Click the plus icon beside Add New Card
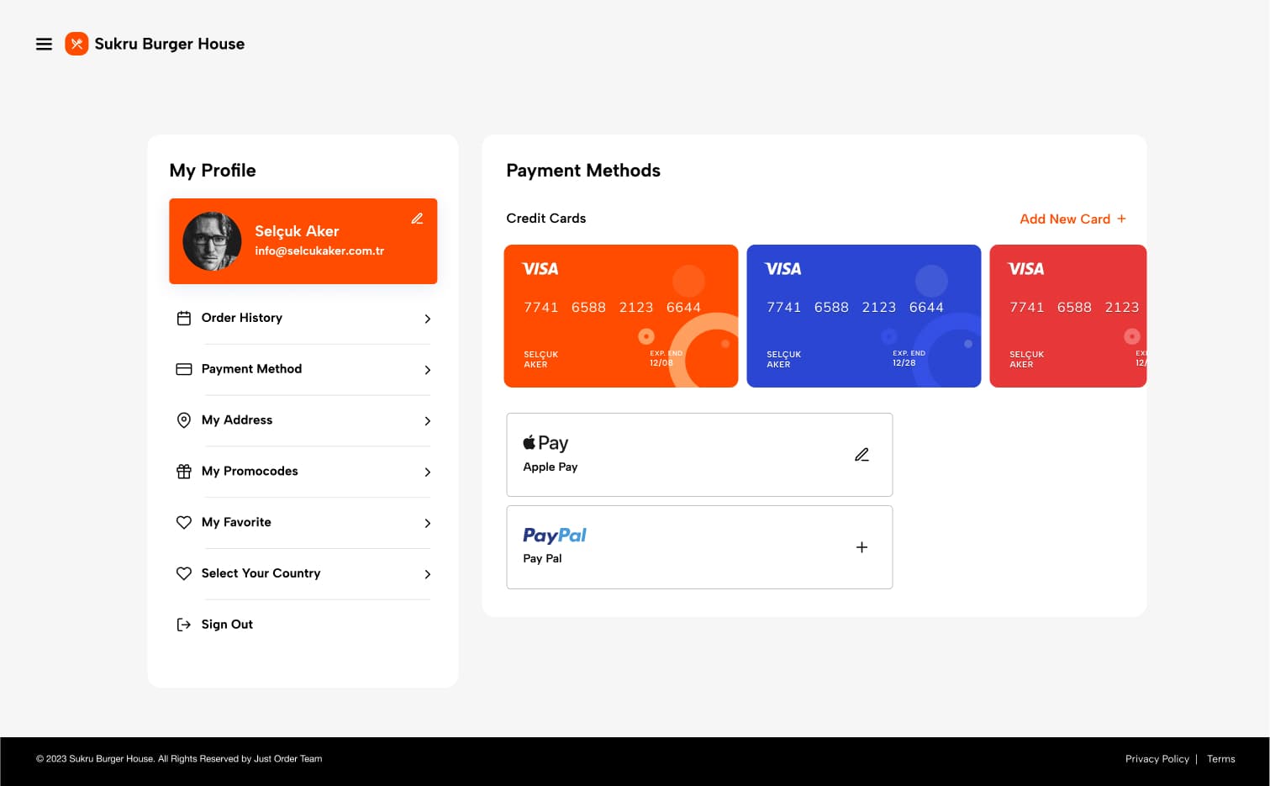This screenshot has height=786, width=1270. (x=1121, y=219)
